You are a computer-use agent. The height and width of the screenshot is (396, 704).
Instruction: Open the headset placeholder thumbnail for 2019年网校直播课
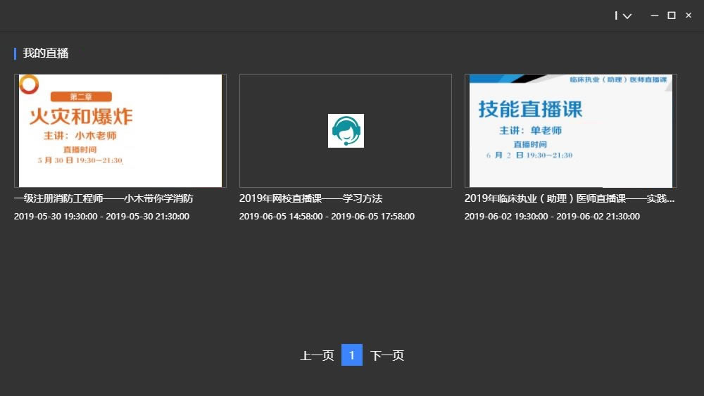345,131
